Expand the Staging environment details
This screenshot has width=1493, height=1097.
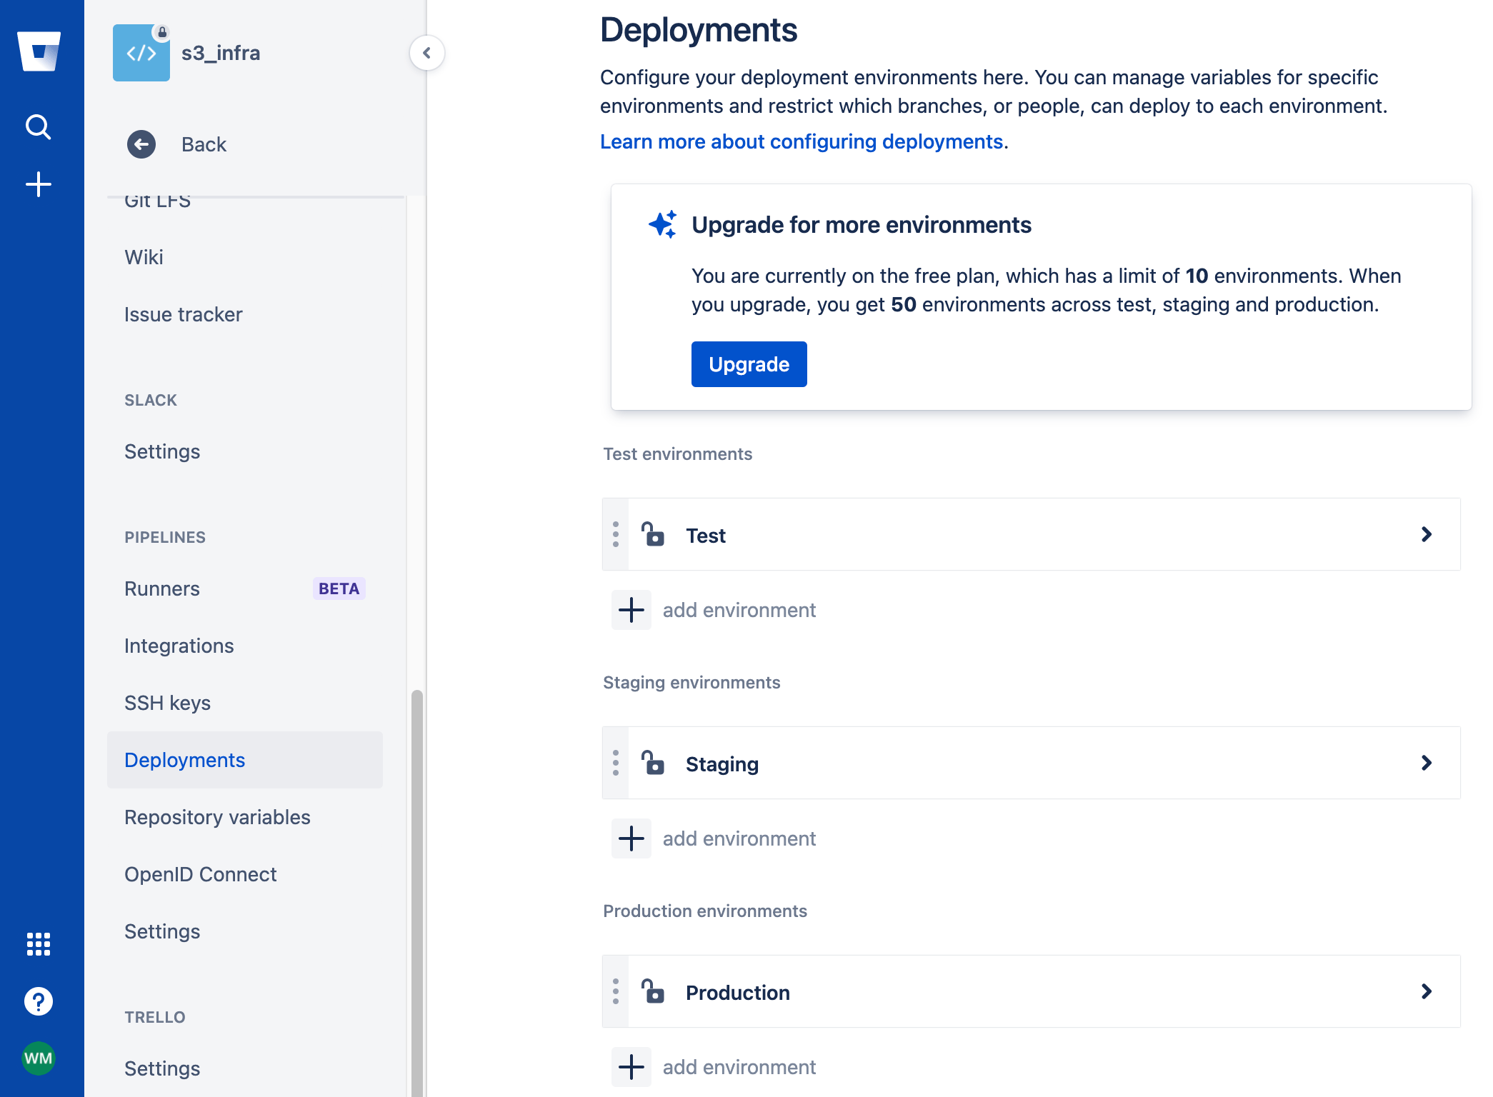1428,763
